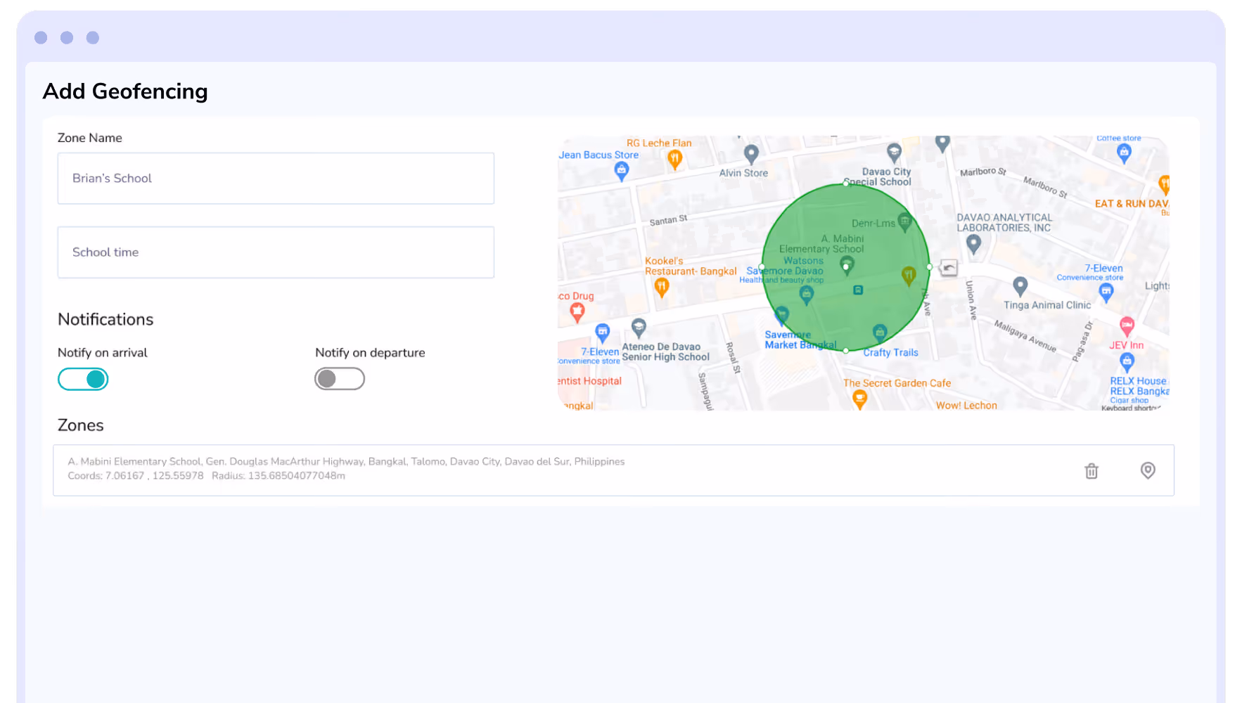The width and height of the screenshot is (1242, 703).
Task: Select the Wow! Lechon map label
Action: [x=966, y=406]
